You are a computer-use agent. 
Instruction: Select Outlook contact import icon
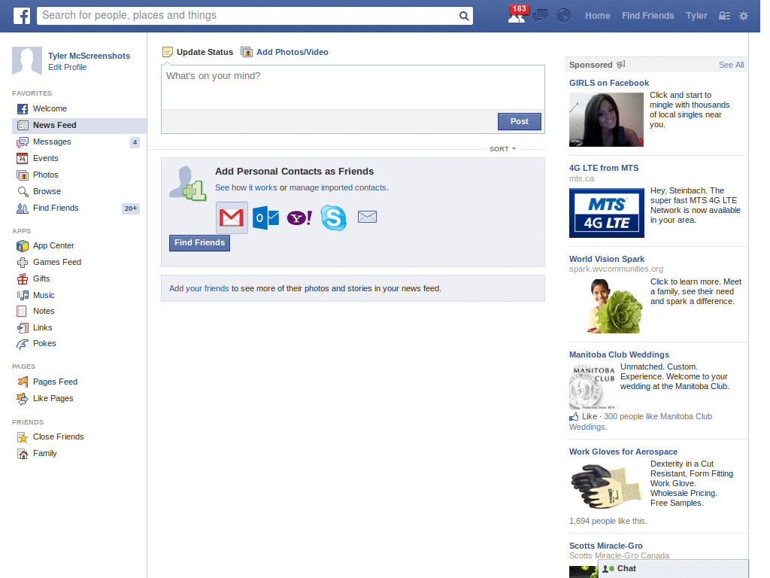pos(265,218)
